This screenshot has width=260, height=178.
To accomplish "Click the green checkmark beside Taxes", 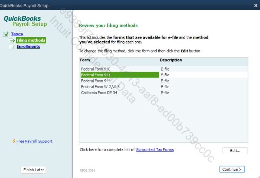I will coord(6,34).
